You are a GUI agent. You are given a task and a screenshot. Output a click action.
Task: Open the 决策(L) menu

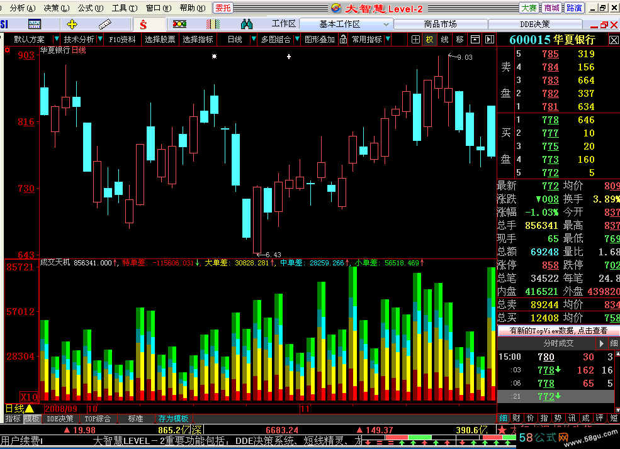(x=57, y=8)
